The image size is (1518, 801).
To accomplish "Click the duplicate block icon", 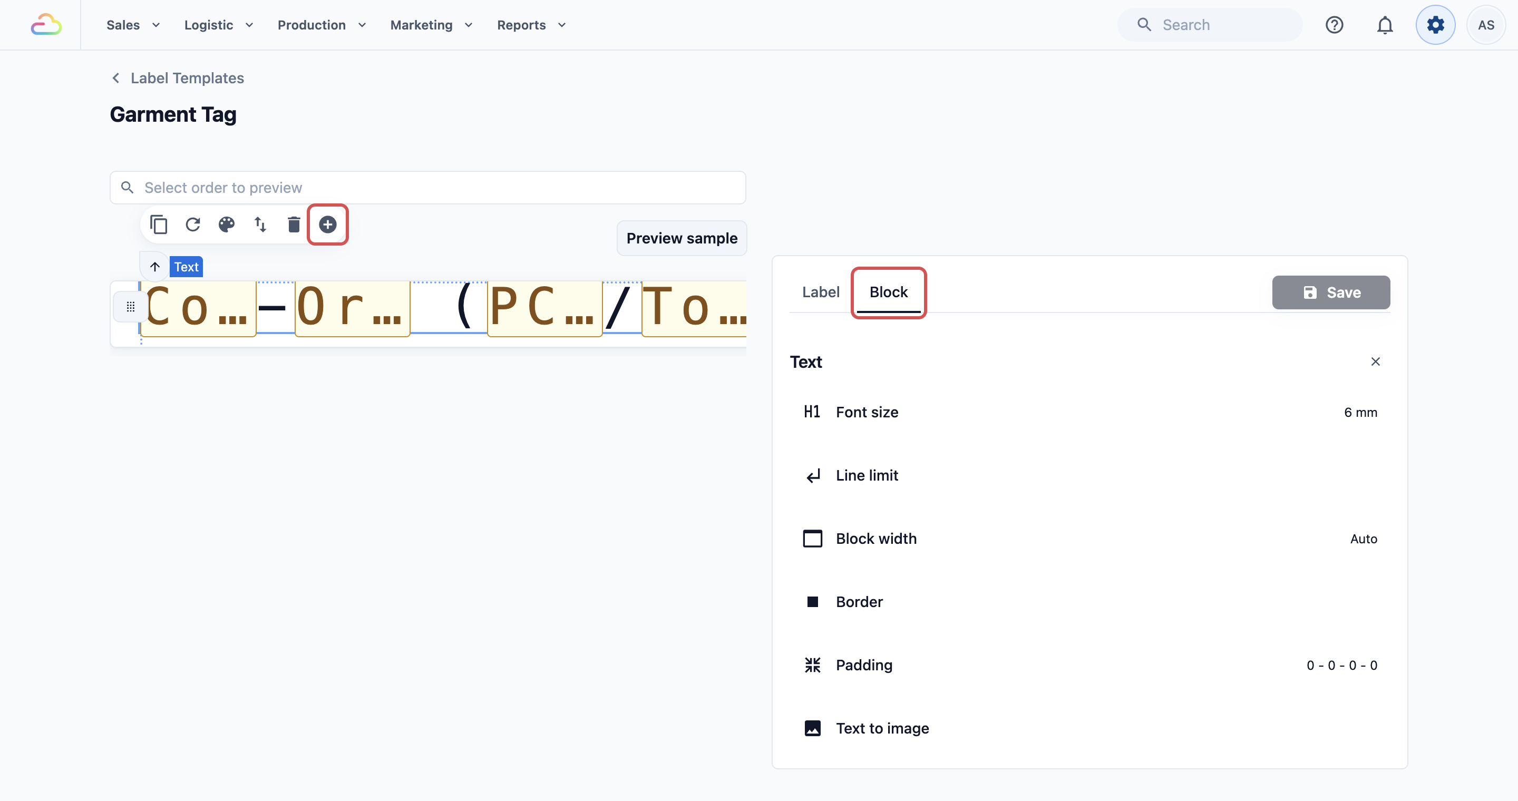I will (x=159, y=224).
